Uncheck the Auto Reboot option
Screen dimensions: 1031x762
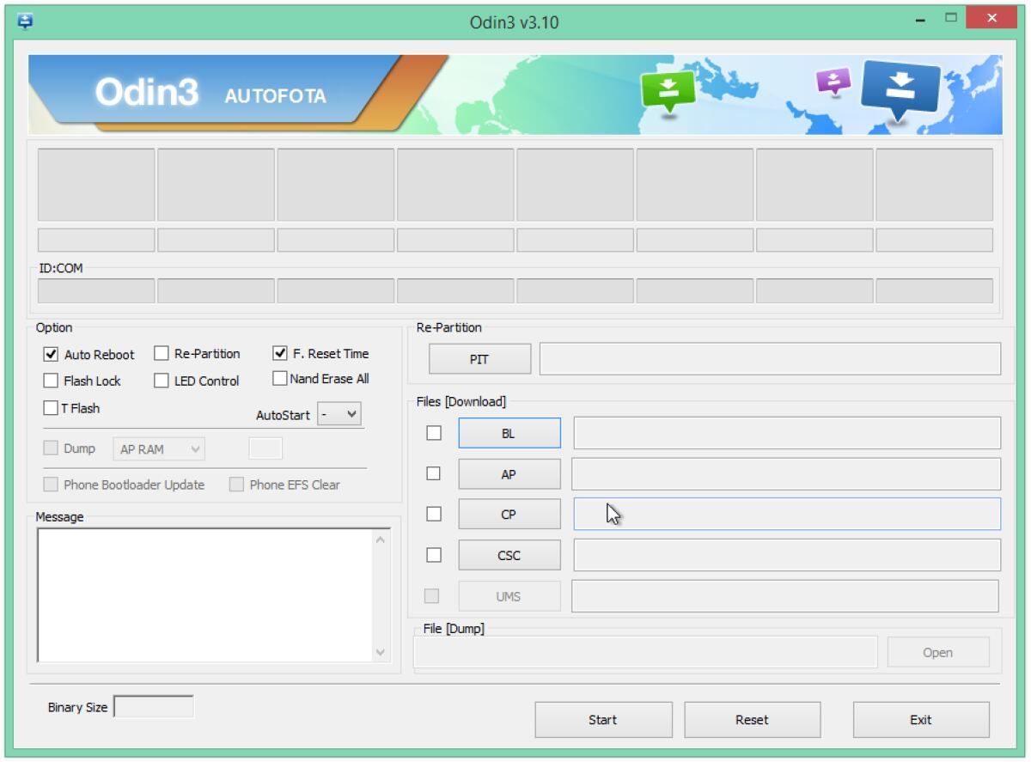(52, 353)
